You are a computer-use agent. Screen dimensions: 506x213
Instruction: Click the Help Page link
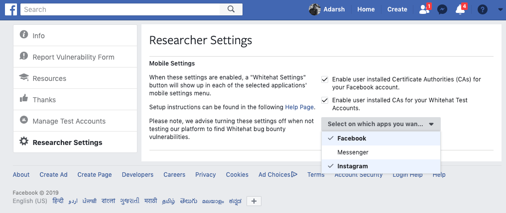click(x=299, y=107)
